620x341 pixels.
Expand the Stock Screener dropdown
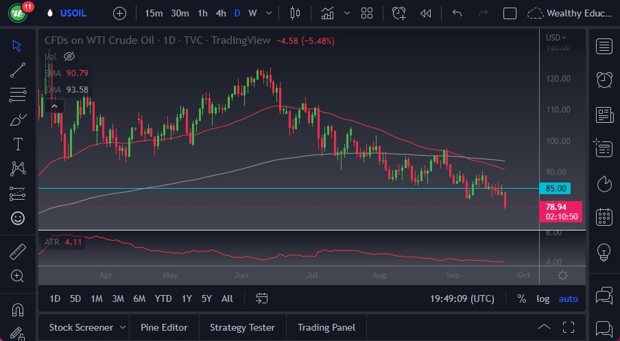(x=123, y=327)
